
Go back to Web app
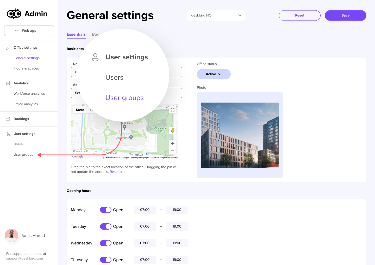(x=29, y=31)
